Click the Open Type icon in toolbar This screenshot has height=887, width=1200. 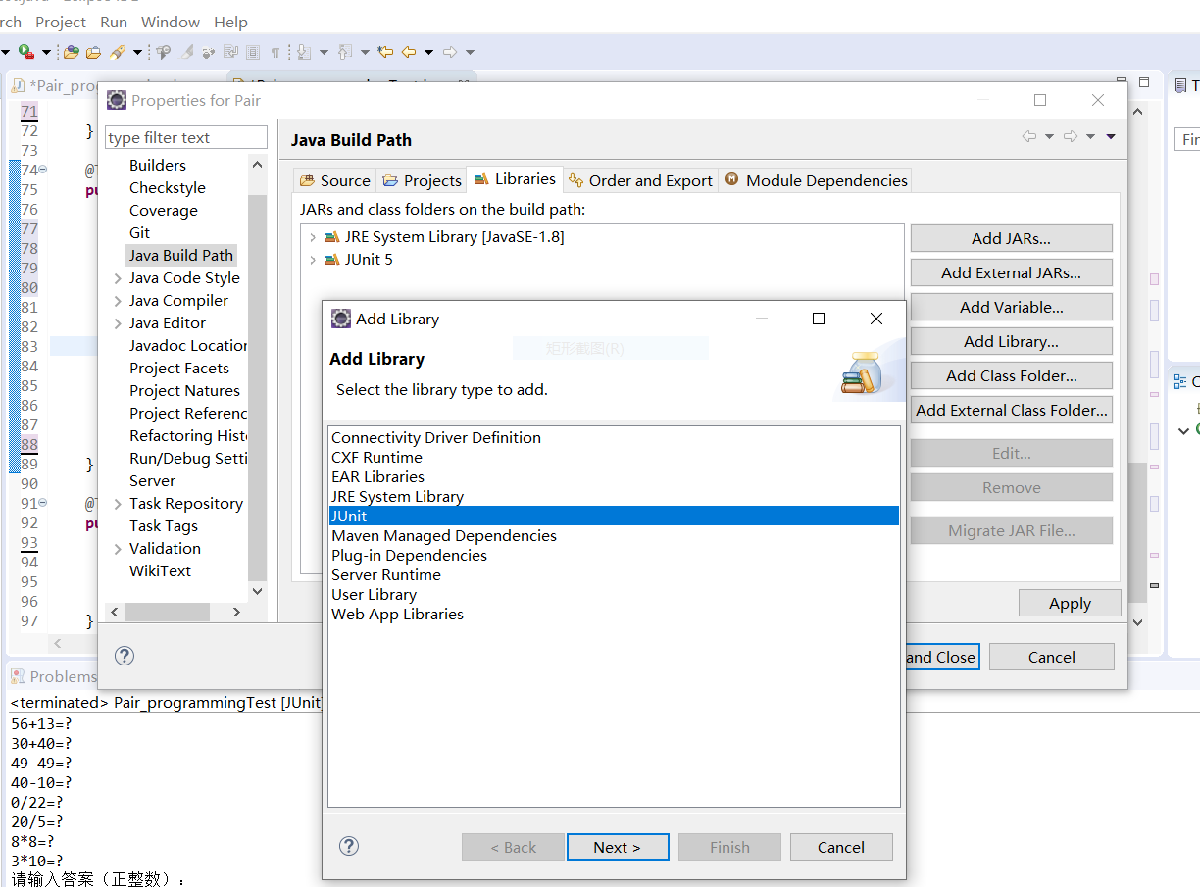[x=72, y=52]
